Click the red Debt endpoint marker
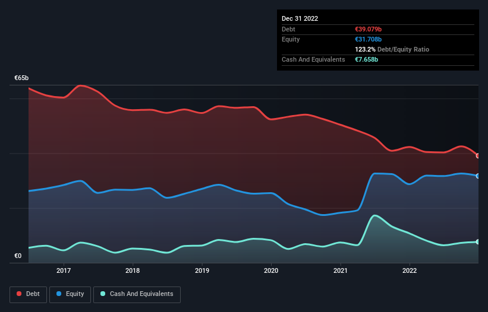 pyautogui.click(x=478, y=156)
